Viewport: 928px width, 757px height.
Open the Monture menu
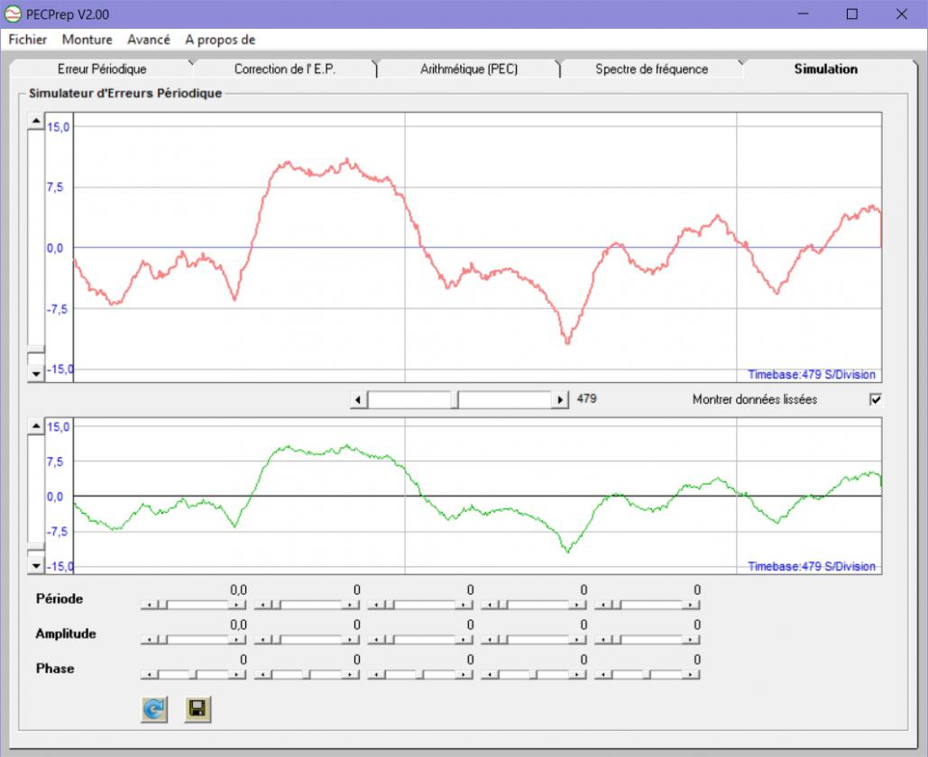(87, 40)
